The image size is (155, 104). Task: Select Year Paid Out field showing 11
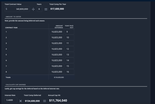tap(69, 43)
